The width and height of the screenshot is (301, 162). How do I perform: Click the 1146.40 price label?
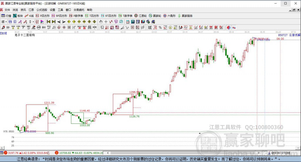[85, 111]
